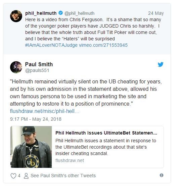The image size is (174, 188).
Task: Click the @pauls551 handle
Action: (x=37, y=71)
